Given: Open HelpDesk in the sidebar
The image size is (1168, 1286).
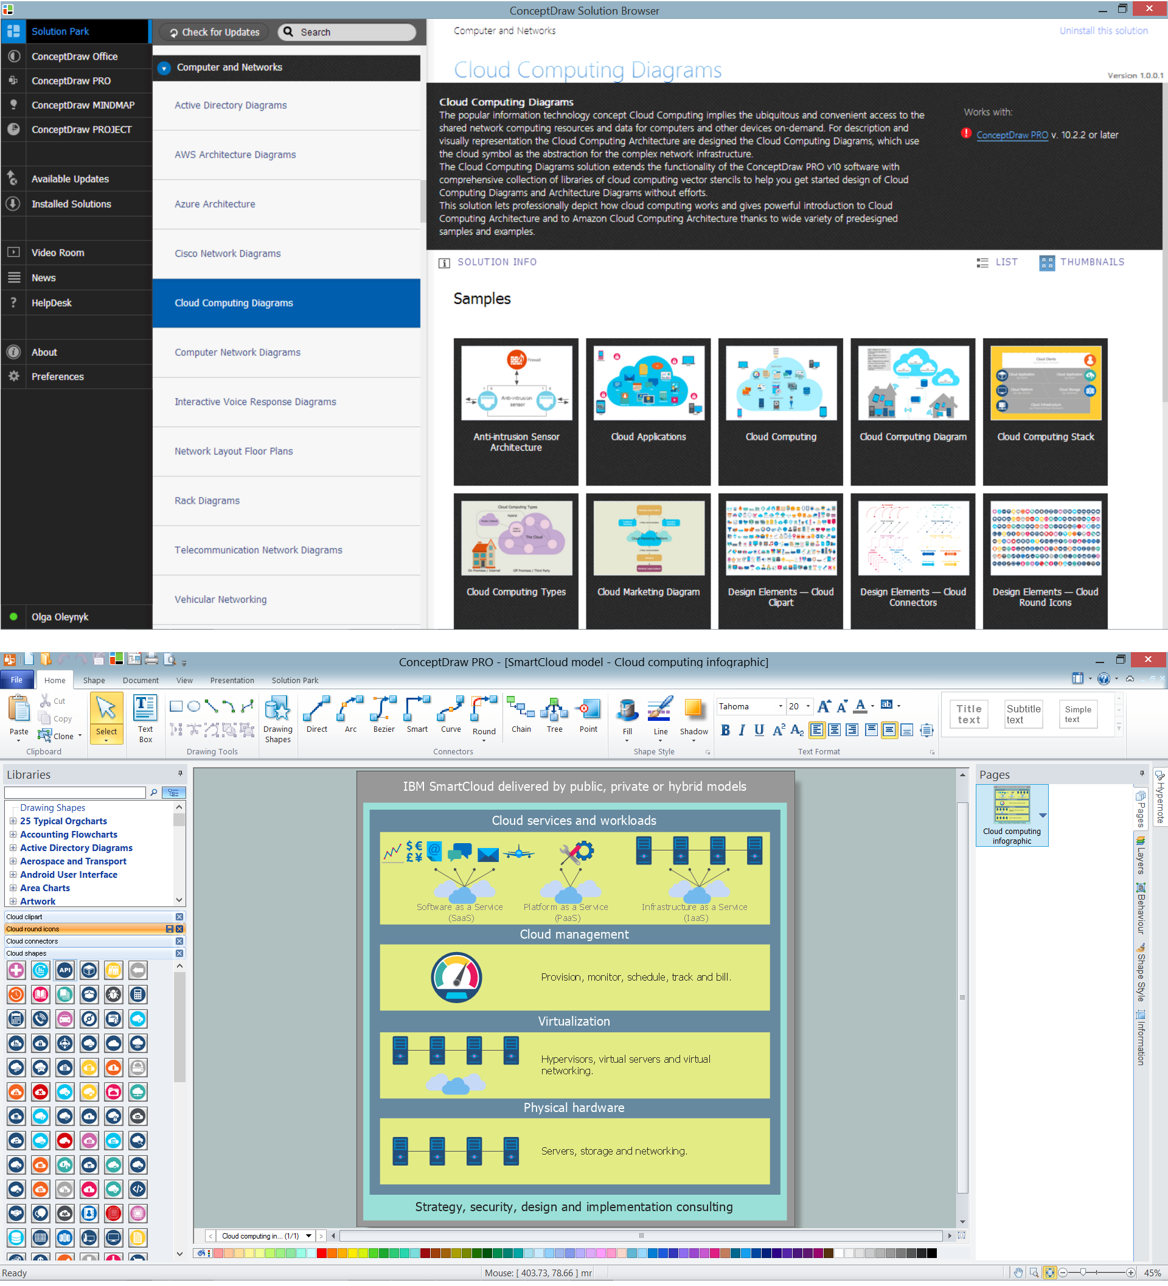Looking at the screenshot, I should pos(51,303).
